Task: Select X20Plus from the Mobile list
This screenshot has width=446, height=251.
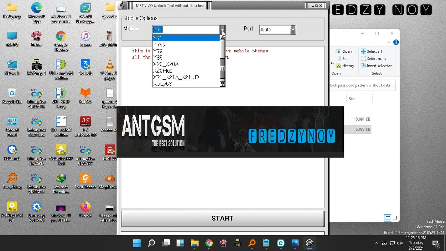Action: [x=186, y=71]
